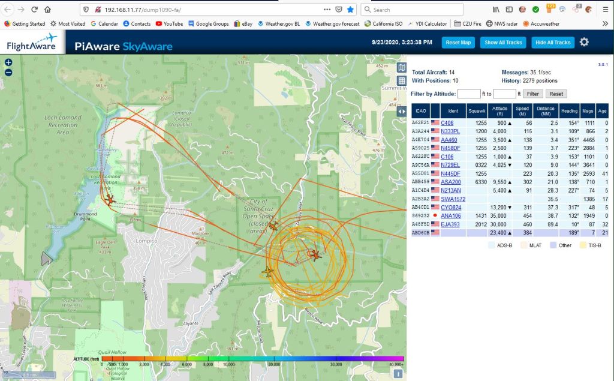Zoom in on the map
The height and width of the screenshot is (381, 614).
(x=8, y=62)
